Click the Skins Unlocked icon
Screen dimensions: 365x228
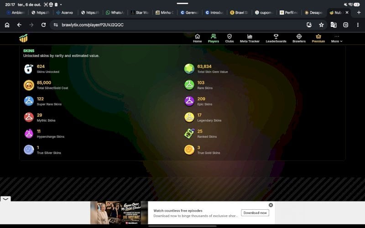[29, 69]
